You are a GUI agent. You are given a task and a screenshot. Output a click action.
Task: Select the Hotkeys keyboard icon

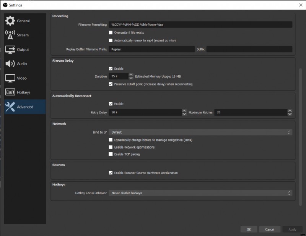coord(10,92)
